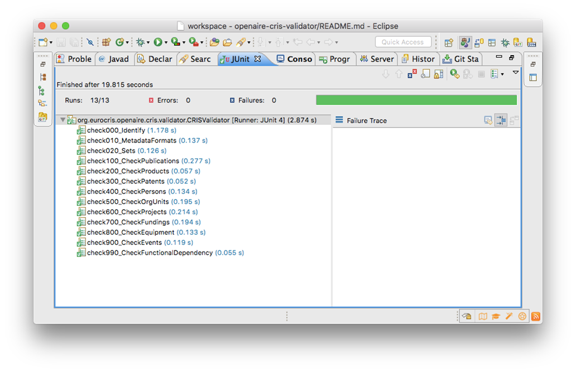Screen dimensions: 576x372
Task: Switch to Database Development perspective icon
Action: coord(479,42)
